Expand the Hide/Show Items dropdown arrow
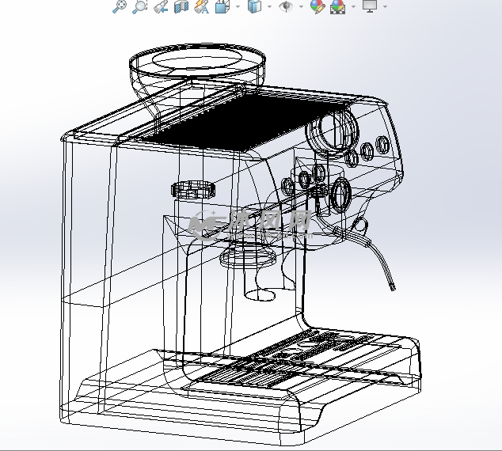The image size is (502, 451). (x=301, y=6)
